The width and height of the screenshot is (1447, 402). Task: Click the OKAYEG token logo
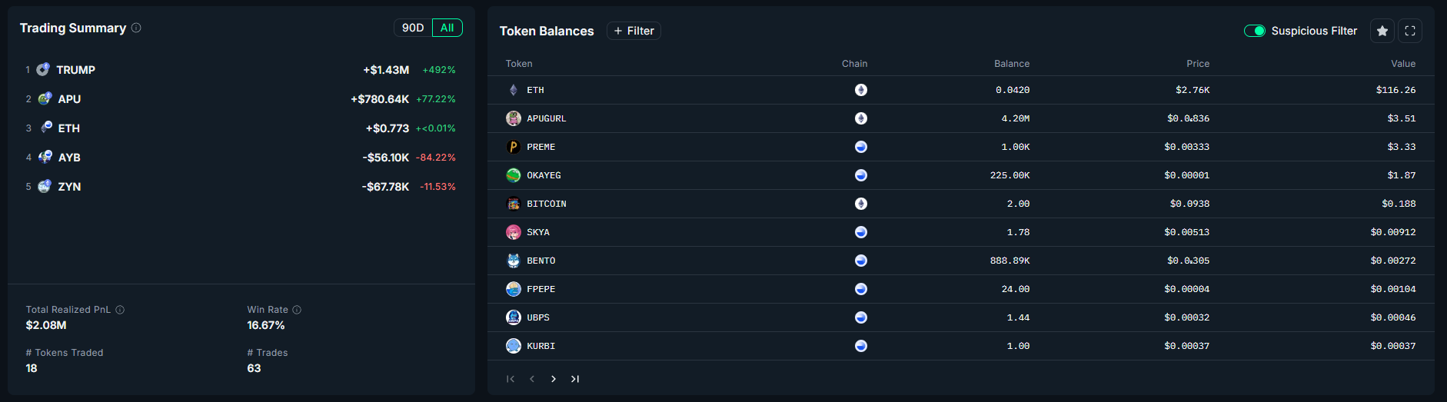click(x=514, y=175)
